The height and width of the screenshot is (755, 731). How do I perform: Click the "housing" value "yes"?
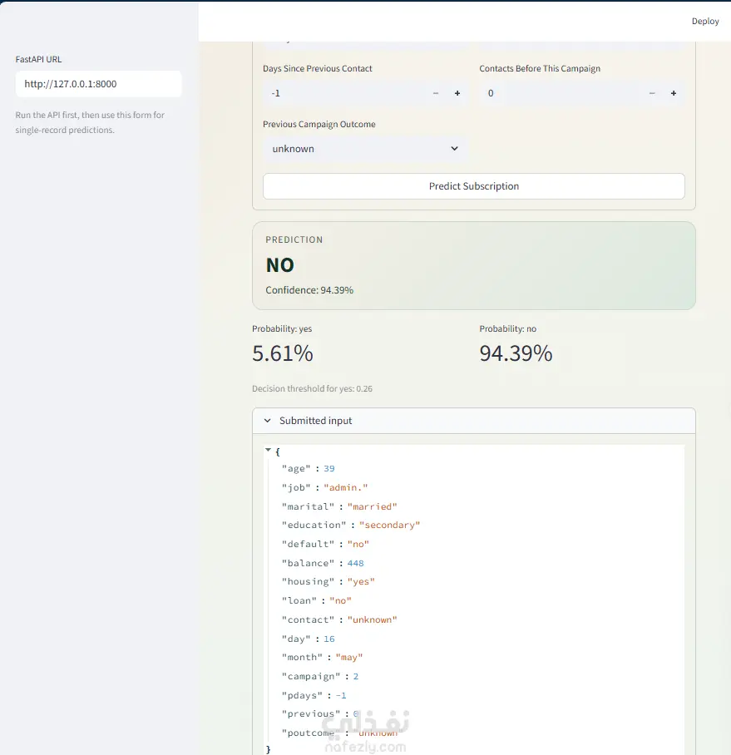361,582
